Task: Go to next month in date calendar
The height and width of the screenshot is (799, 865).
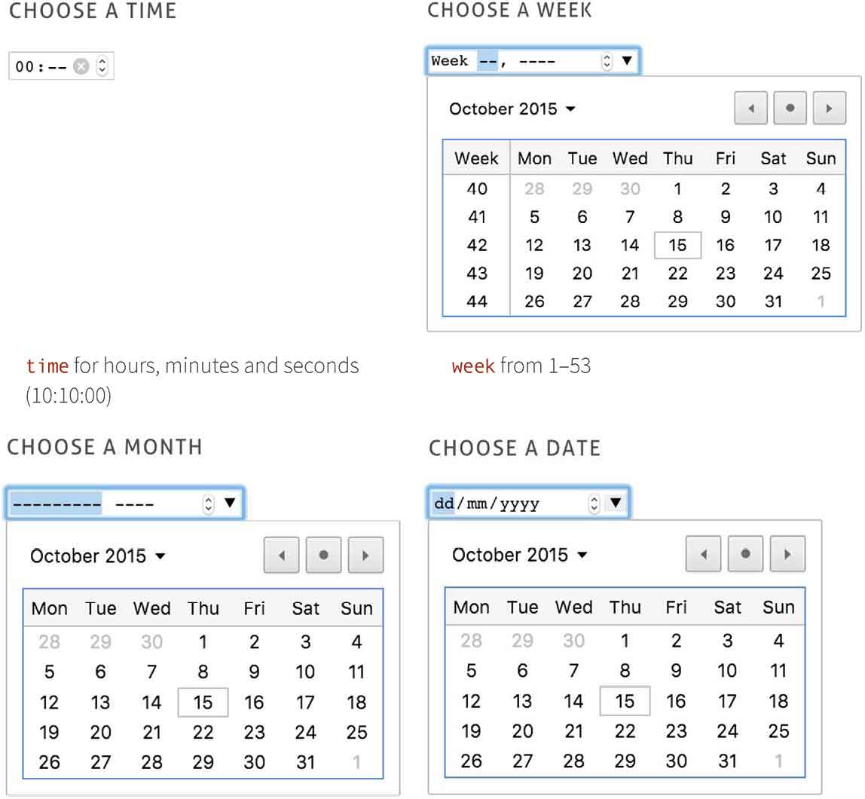Action: click(787, 555)
